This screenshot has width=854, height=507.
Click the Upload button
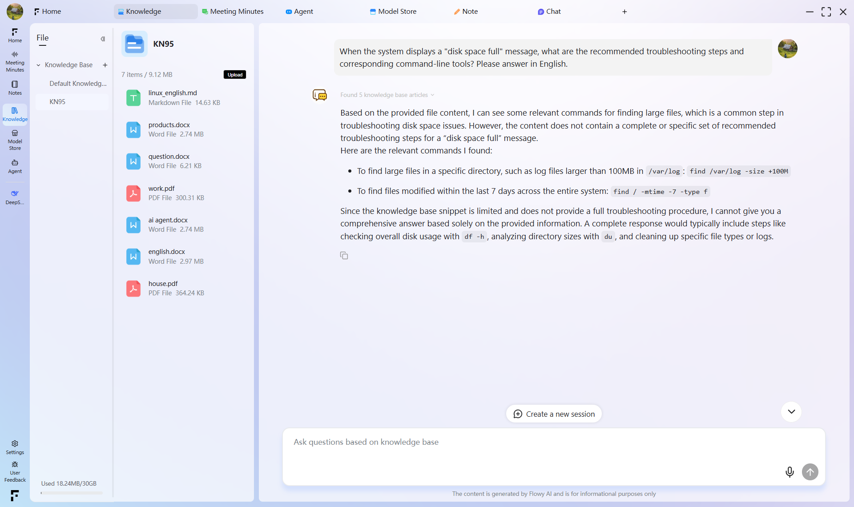tap(235, 75)
